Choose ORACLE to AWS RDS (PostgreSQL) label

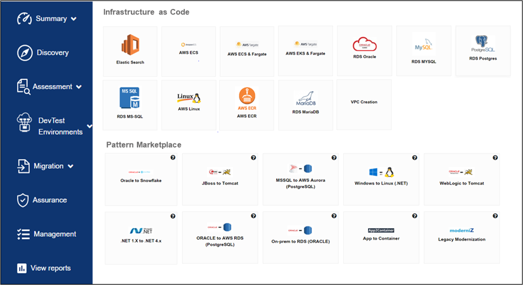tap(220, 241)
